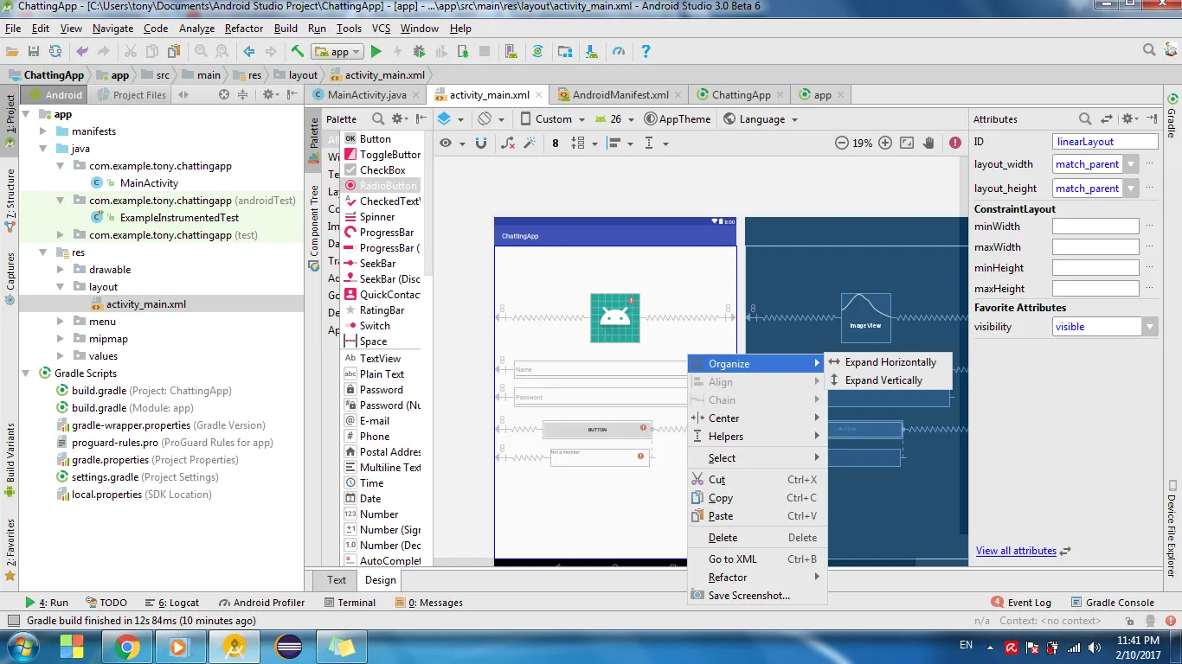Click the Save All toolbar icon

34,52
